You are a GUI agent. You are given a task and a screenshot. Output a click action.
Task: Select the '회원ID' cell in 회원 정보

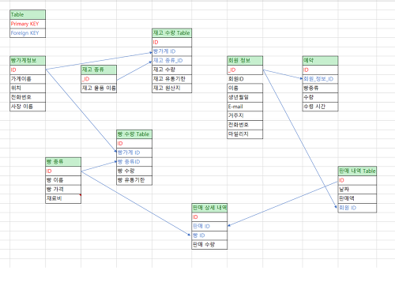(245, 79)
